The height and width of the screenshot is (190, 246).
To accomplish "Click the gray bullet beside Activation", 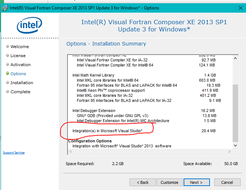I will pyautogui.click(x=8, y=64).
